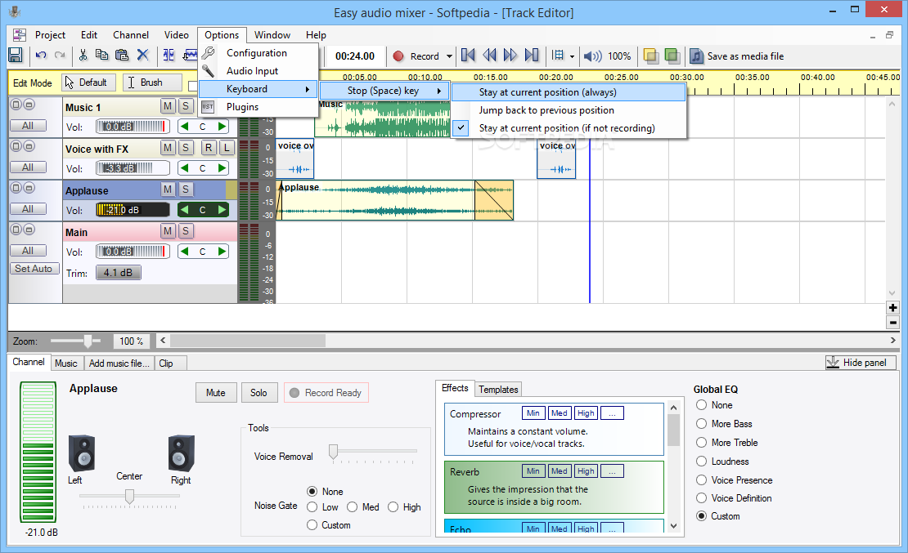
Task: Start recording with the Record button
Action: pyautogui.click(x=416, y=56)
